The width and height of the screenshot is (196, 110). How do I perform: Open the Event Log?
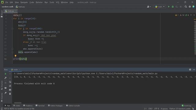(x=187, y=106)
